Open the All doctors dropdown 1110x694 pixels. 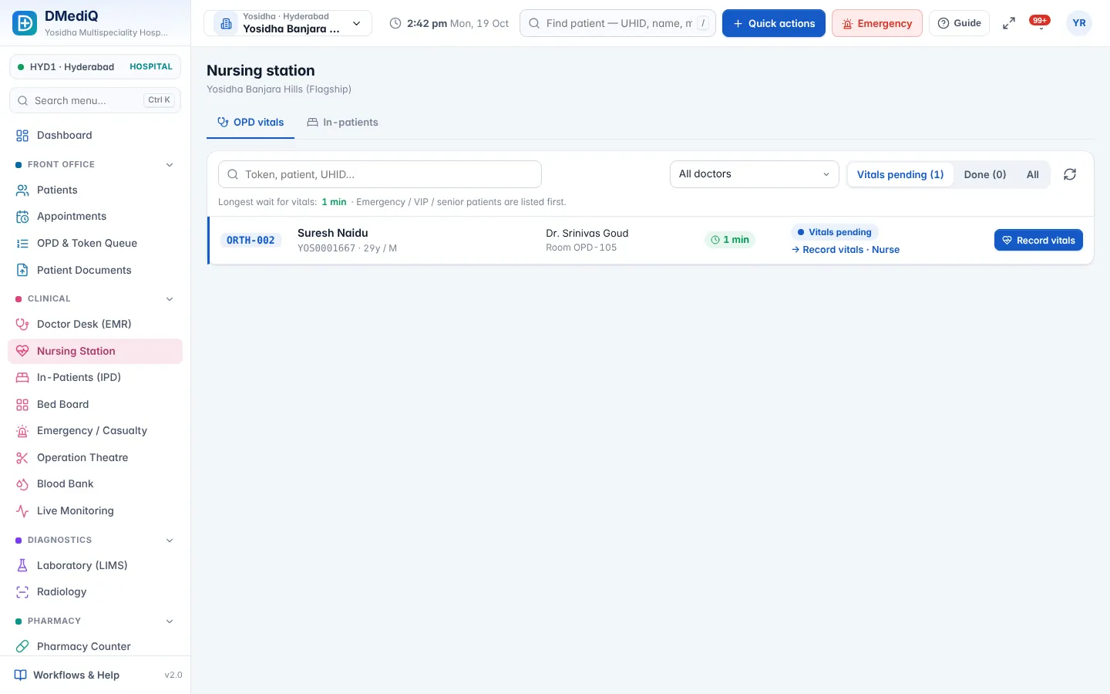[754, 174]
